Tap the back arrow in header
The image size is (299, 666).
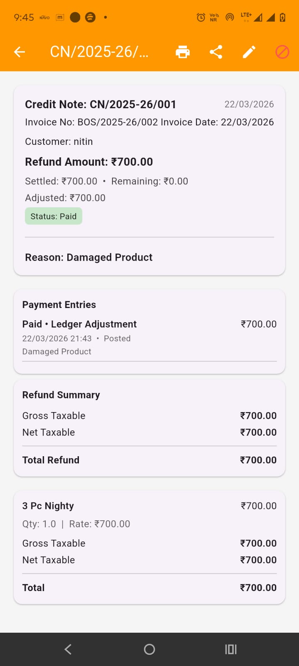20,52
